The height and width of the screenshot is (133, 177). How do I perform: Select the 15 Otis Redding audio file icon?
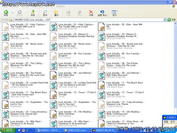tap(53, 114)
